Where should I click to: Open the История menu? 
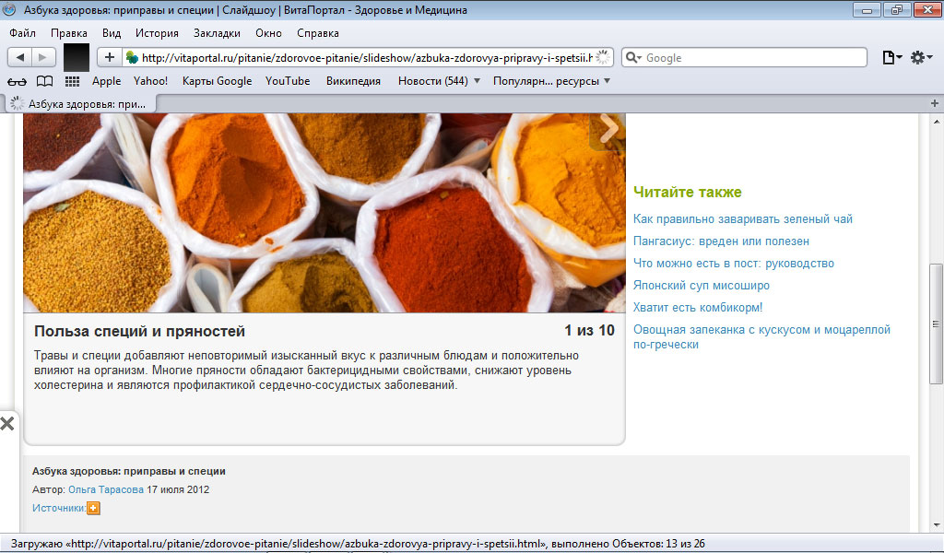(157, 33)
